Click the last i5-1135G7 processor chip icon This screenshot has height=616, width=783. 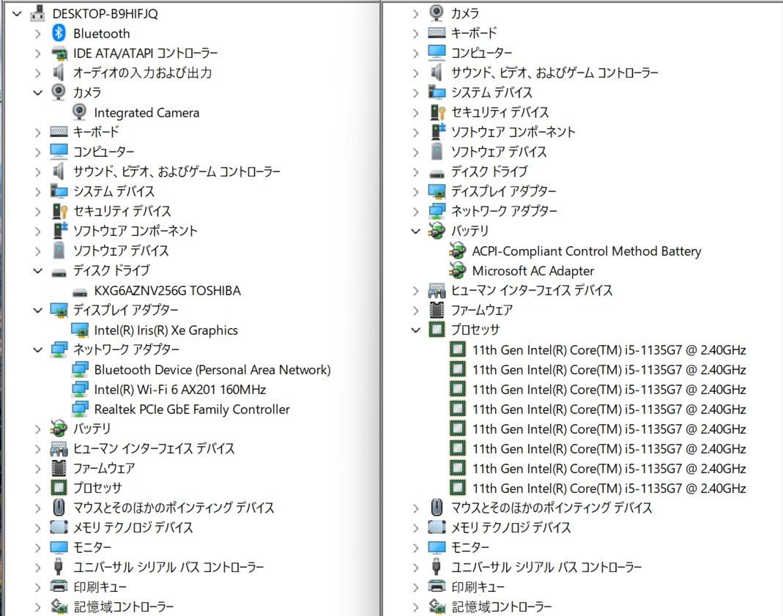tap(457, 488)
